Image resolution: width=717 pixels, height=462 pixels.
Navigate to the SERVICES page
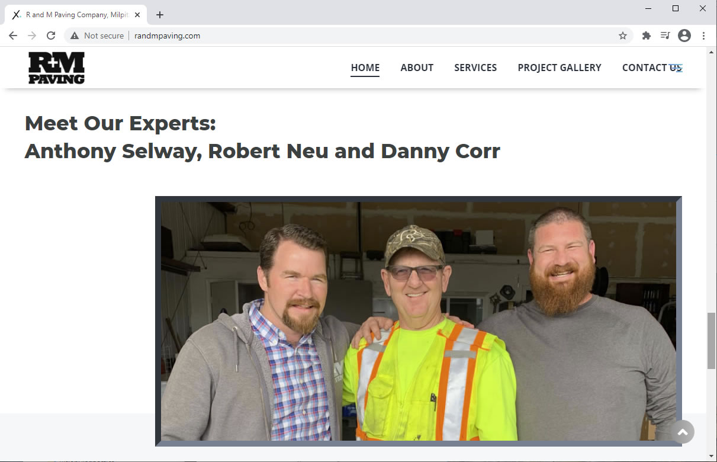(475, 68)
